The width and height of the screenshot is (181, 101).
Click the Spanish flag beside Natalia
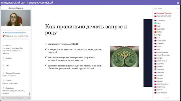[156, 32]
